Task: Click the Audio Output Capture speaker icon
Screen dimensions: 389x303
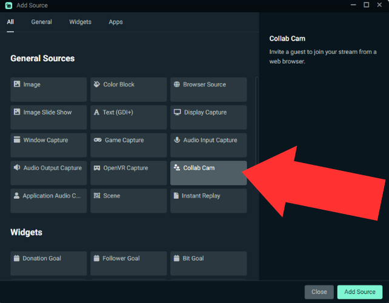Action: pyautogui.click(x=17, y=167)
